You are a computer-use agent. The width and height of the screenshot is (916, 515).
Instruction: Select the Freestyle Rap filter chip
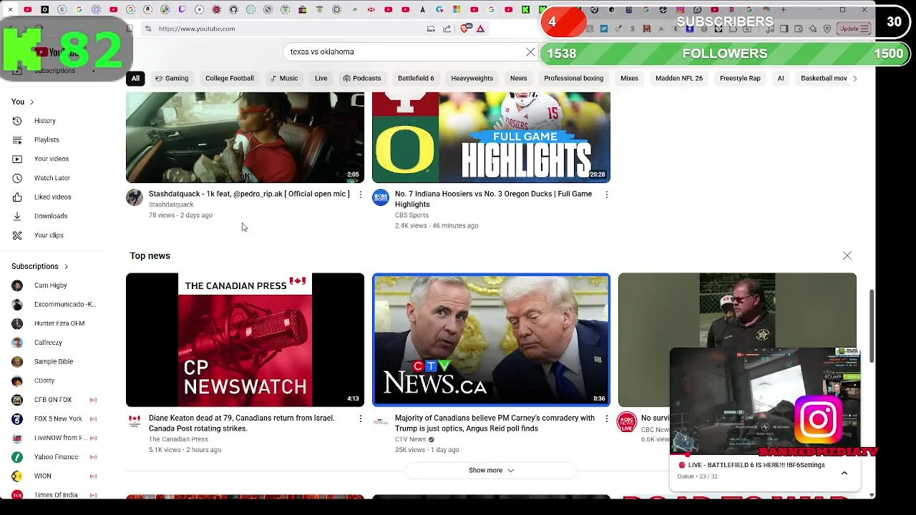740,78
